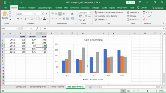Viewport: 166px width, 93px height.
Task: Click the Save icon in the title bar
Action: [x=5, y=2]
